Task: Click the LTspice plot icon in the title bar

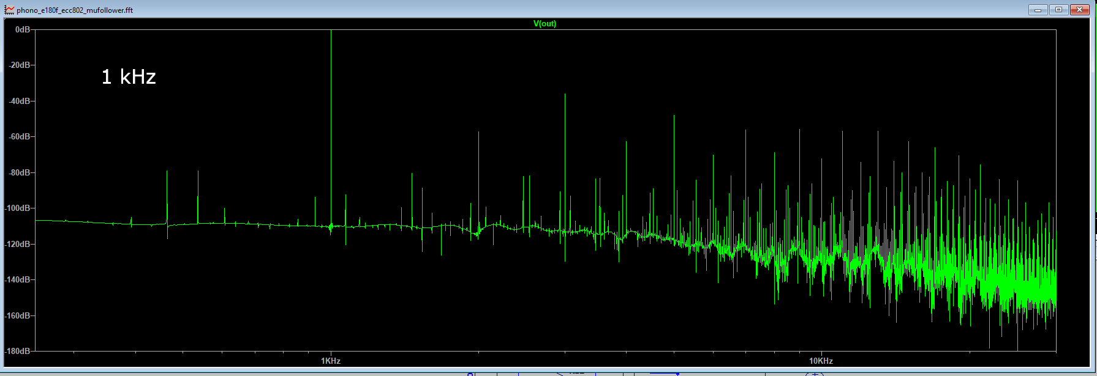Action: pyautogui.click(x=9, y=10)
